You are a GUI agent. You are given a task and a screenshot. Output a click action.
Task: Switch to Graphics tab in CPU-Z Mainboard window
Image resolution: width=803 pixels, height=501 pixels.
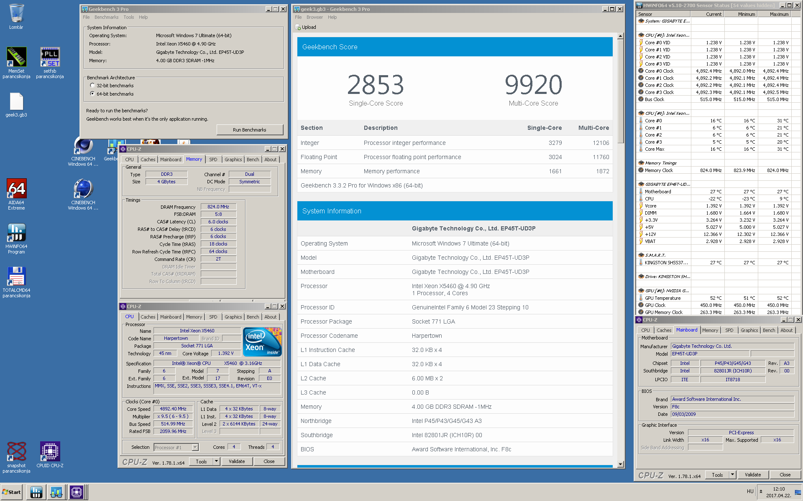(749, 330)
